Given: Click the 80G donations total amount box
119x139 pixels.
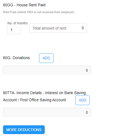Looking at the screenshot, I should pos(47,70).
